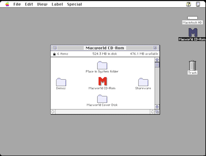Open the Special menu
206x156 pixels.
[74, 4]
